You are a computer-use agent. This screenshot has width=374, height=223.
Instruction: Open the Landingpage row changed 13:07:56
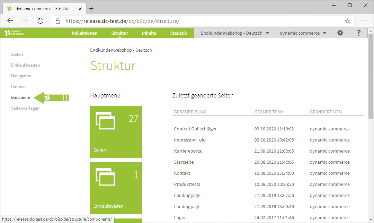point(268,196)
